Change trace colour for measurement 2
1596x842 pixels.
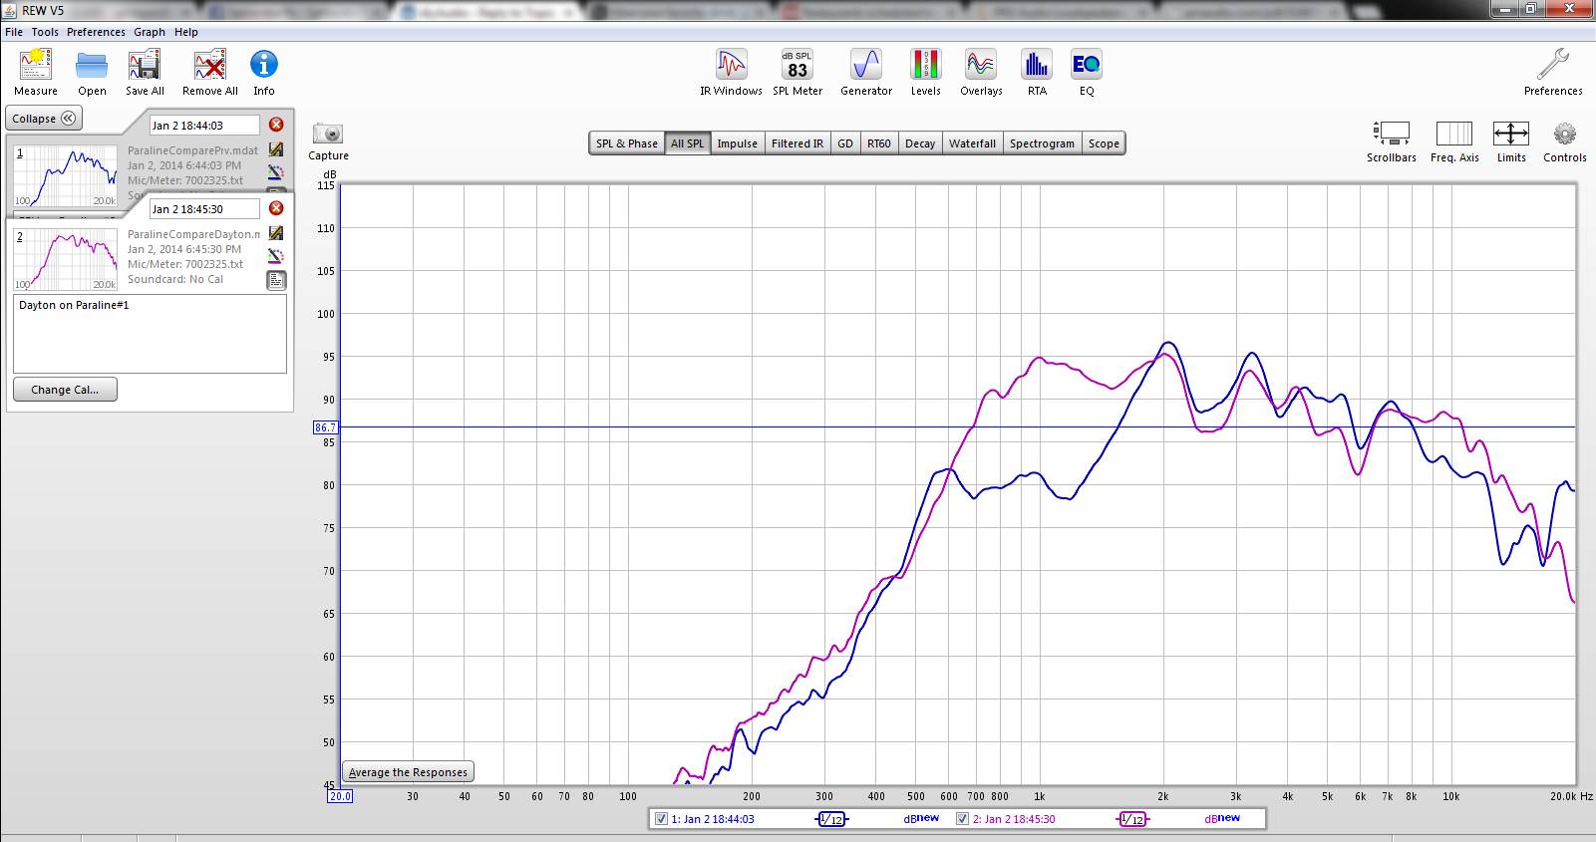click(276, 256)
